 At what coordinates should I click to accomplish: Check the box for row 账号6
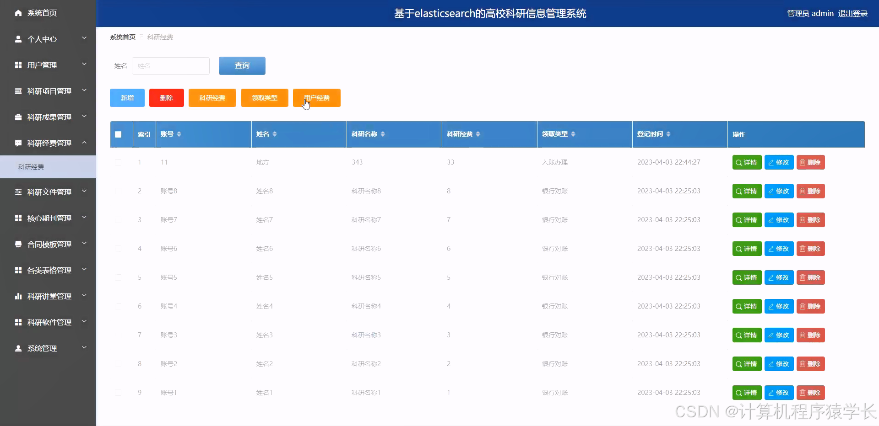(x=118, y=249)
